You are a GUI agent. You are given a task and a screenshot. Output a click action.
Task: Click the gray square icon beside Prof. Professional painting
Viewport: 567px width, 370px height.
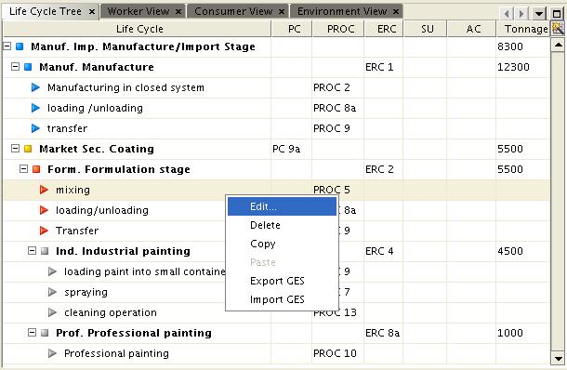click(45, 333)
